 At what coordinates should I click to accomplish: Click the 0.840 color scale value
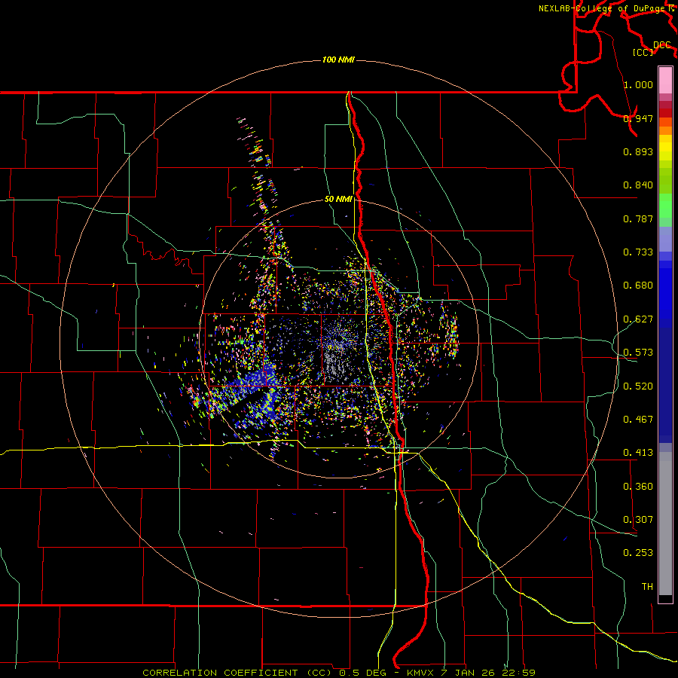point(638,185)
